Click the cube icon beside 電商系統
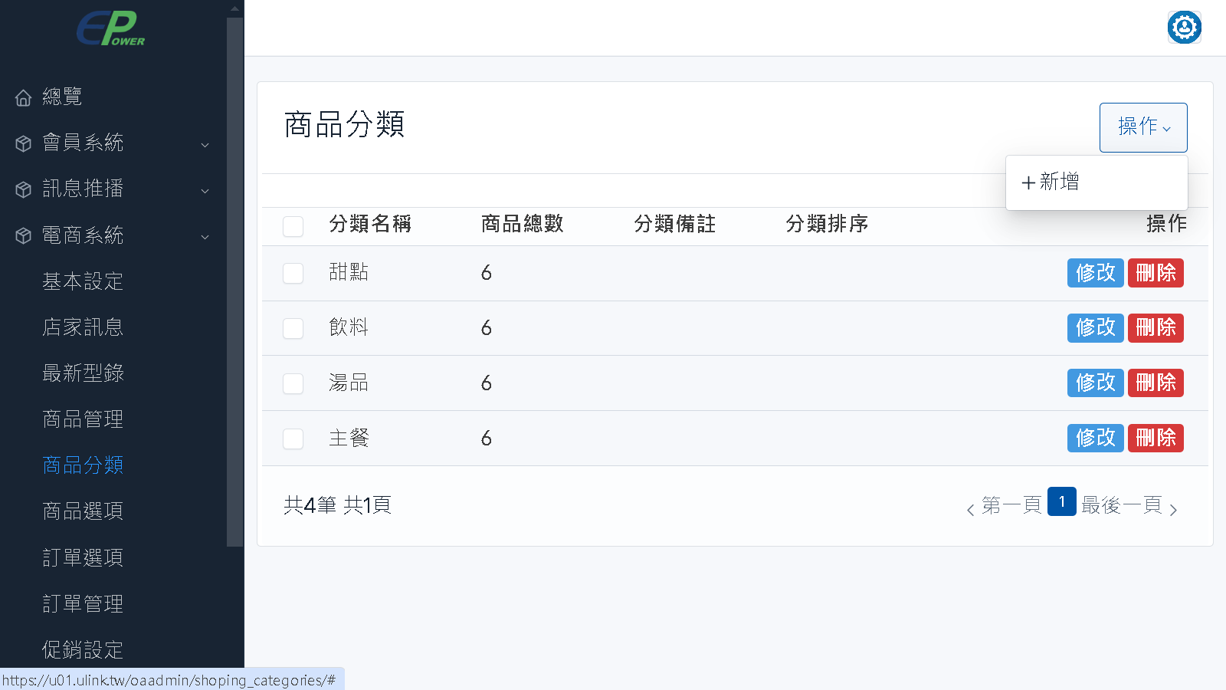Image resolution: width=1226 pixels, height=690 pixels. (x=23, y=235)
